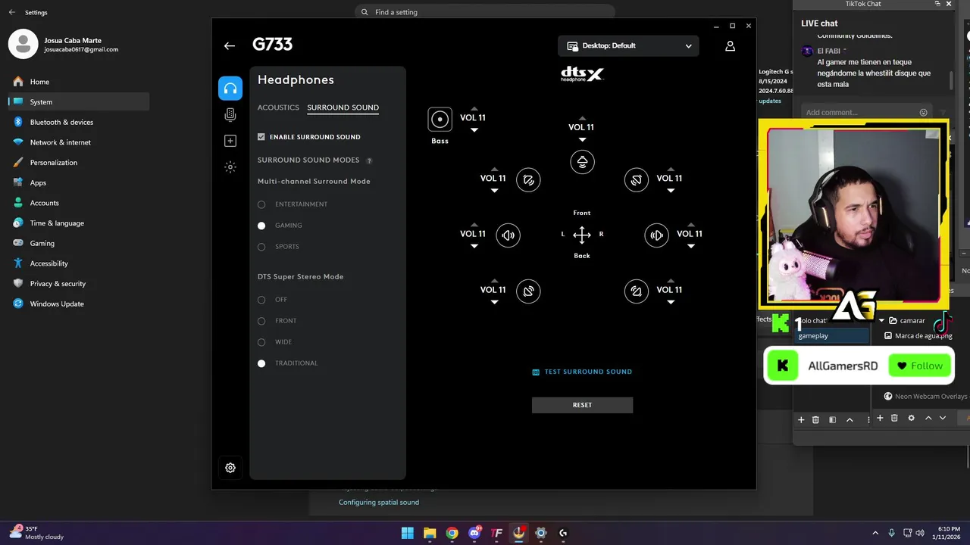The width and height of the screenshot is (970, 545).
Task: Add a new OBS scene with plus
Action: (801, 419)
